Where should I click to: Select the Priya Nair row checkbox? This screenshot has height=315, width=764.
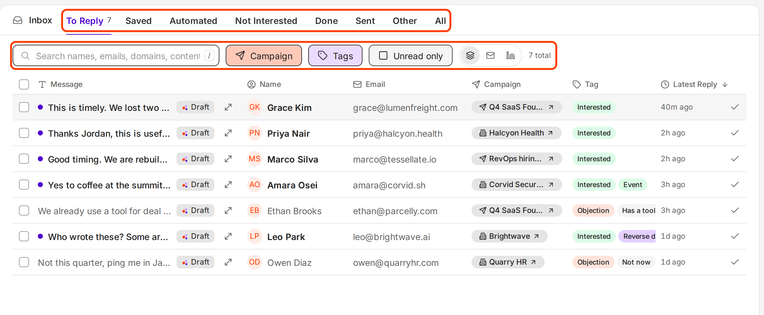coord(24,133)
